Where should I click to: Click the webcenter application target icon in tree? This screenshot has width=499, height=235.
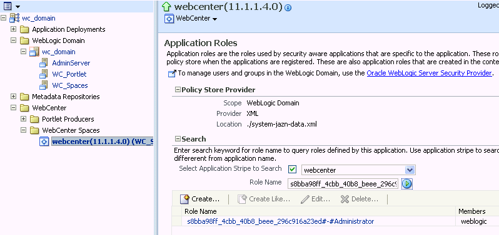pos(44,141)
